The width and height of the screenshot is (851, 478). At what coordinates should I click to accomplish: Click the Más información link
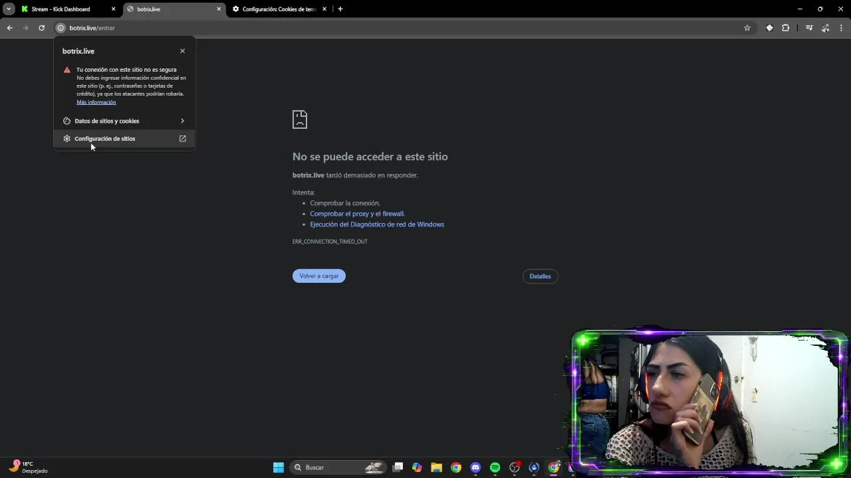(x=96, y=102)
